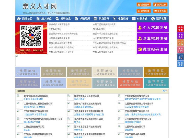The image size is (184, 138).
Task: Open the 工伤保险条例 link
Action: (55, 29)
